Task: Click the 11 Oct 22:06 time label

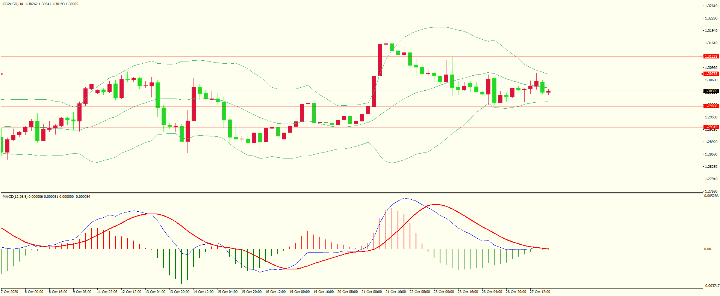Action: [x=107, y=292]
